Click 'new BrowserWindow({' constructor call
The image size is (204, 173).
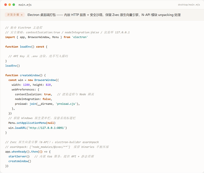click(43, 80)
